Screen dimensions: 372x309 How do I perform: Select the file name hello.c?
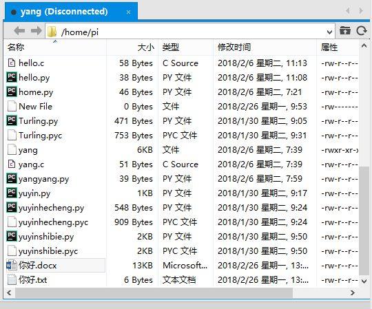pyautogui.click(x=31, y=63)
